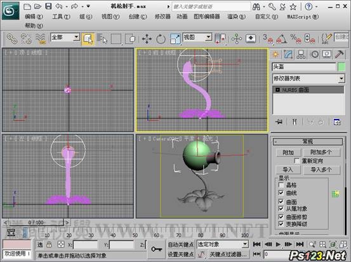Uncheck the 曲面修剪 checkbox
The width and height of the screenshot is (351, 262).
tap(281, 216)
